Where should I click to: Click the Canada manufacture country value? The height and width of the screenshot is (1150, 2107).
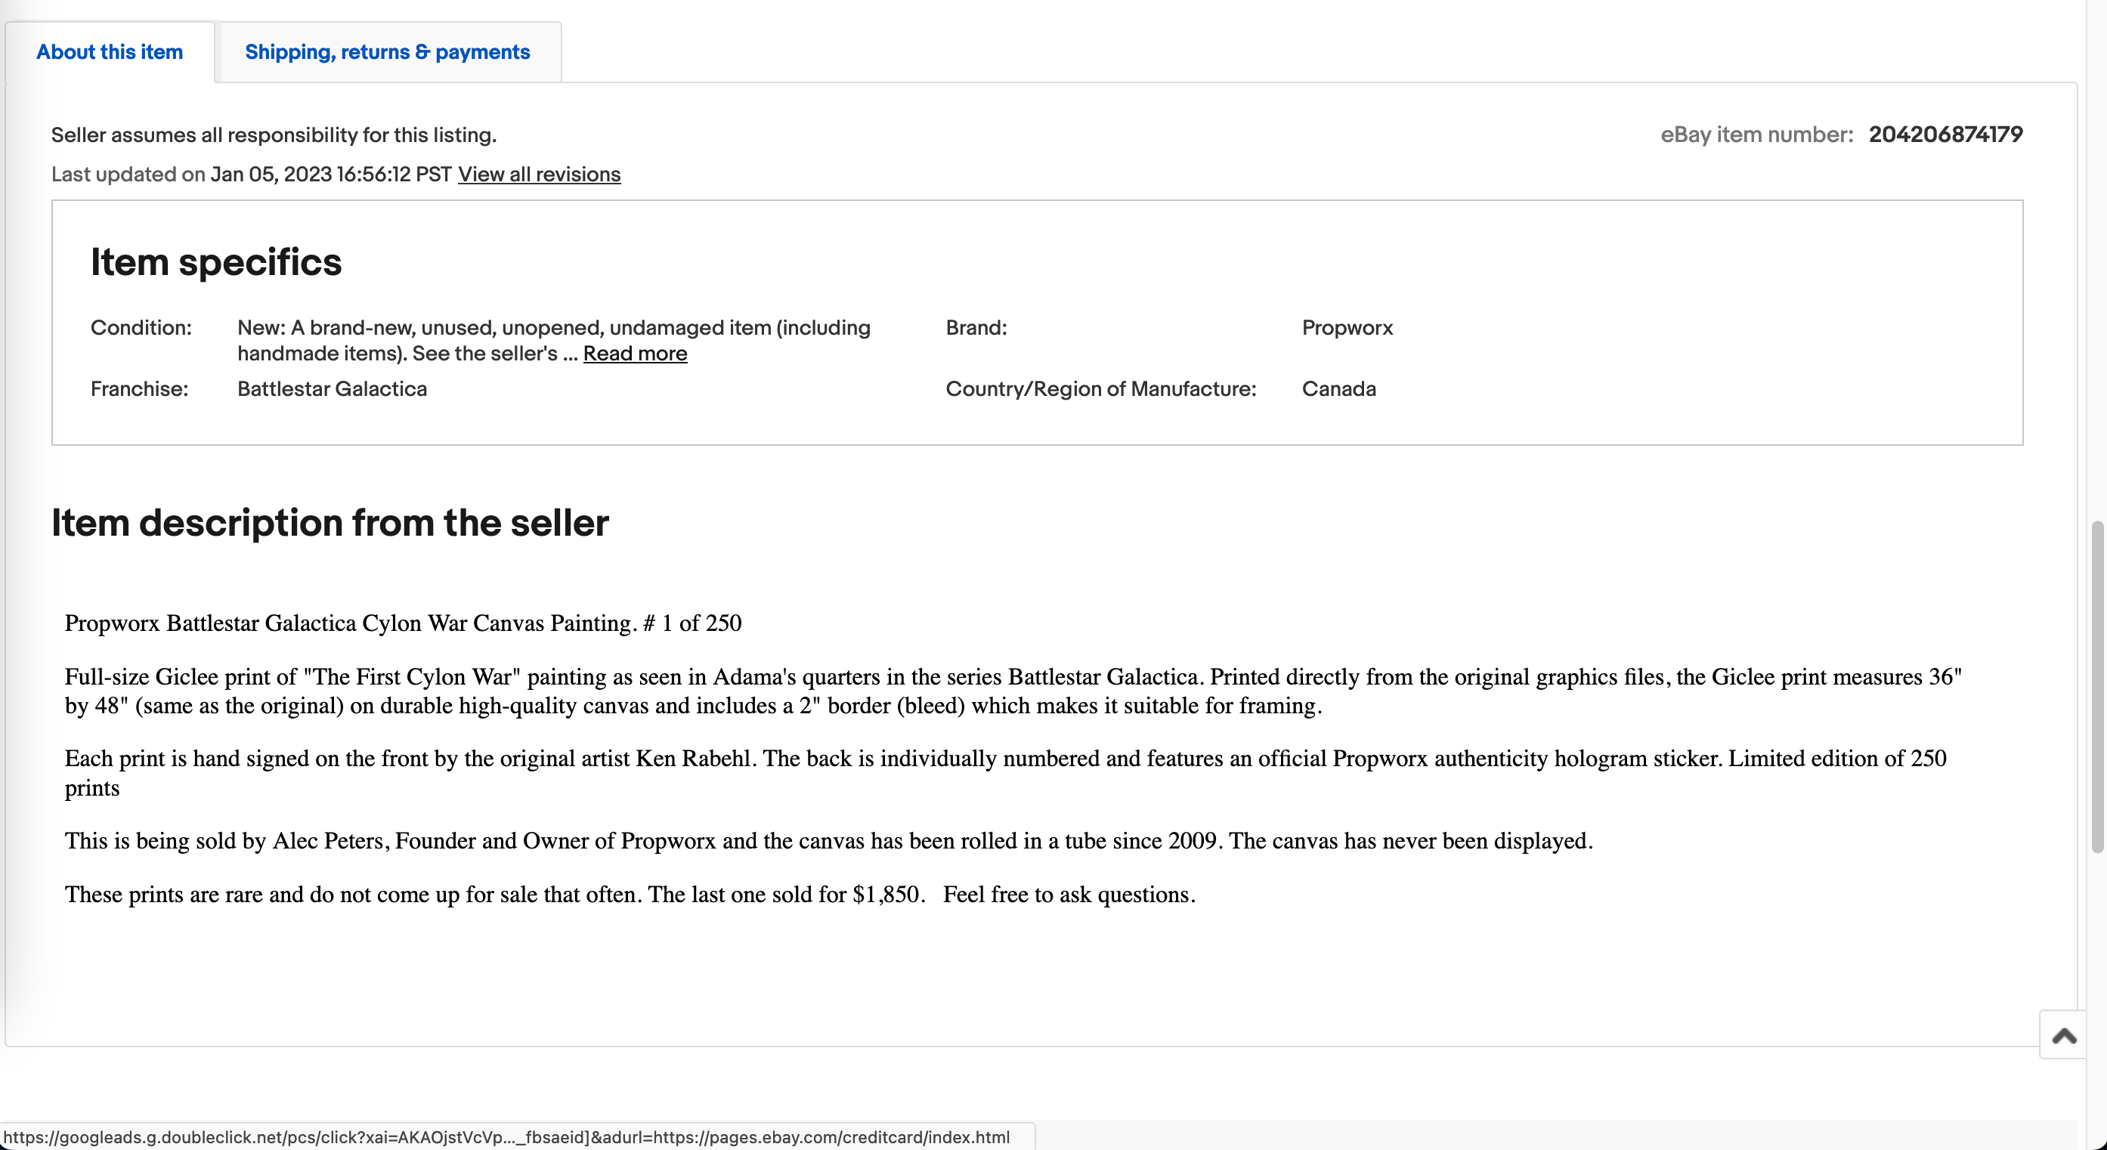[1338, 389]
